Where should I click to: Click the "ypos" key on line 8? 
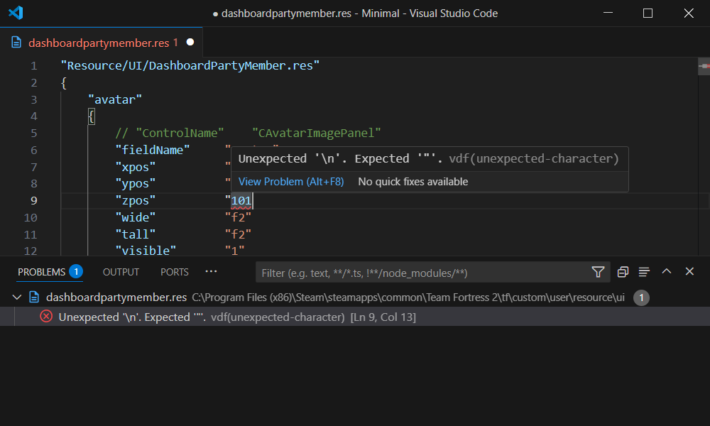point(136,184)
